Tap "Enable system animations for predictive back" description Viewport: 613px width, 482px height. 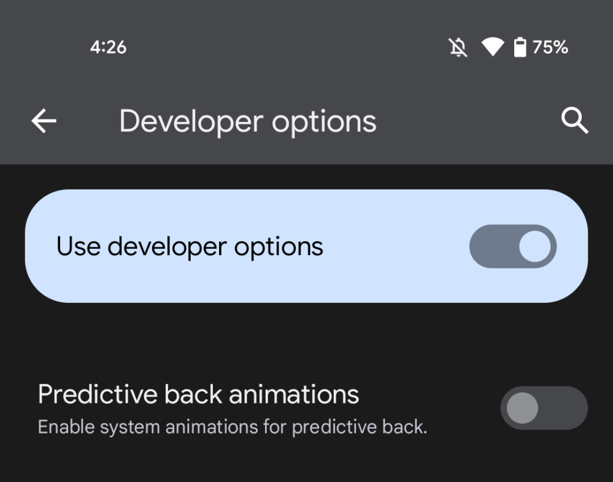pos(232,427)
